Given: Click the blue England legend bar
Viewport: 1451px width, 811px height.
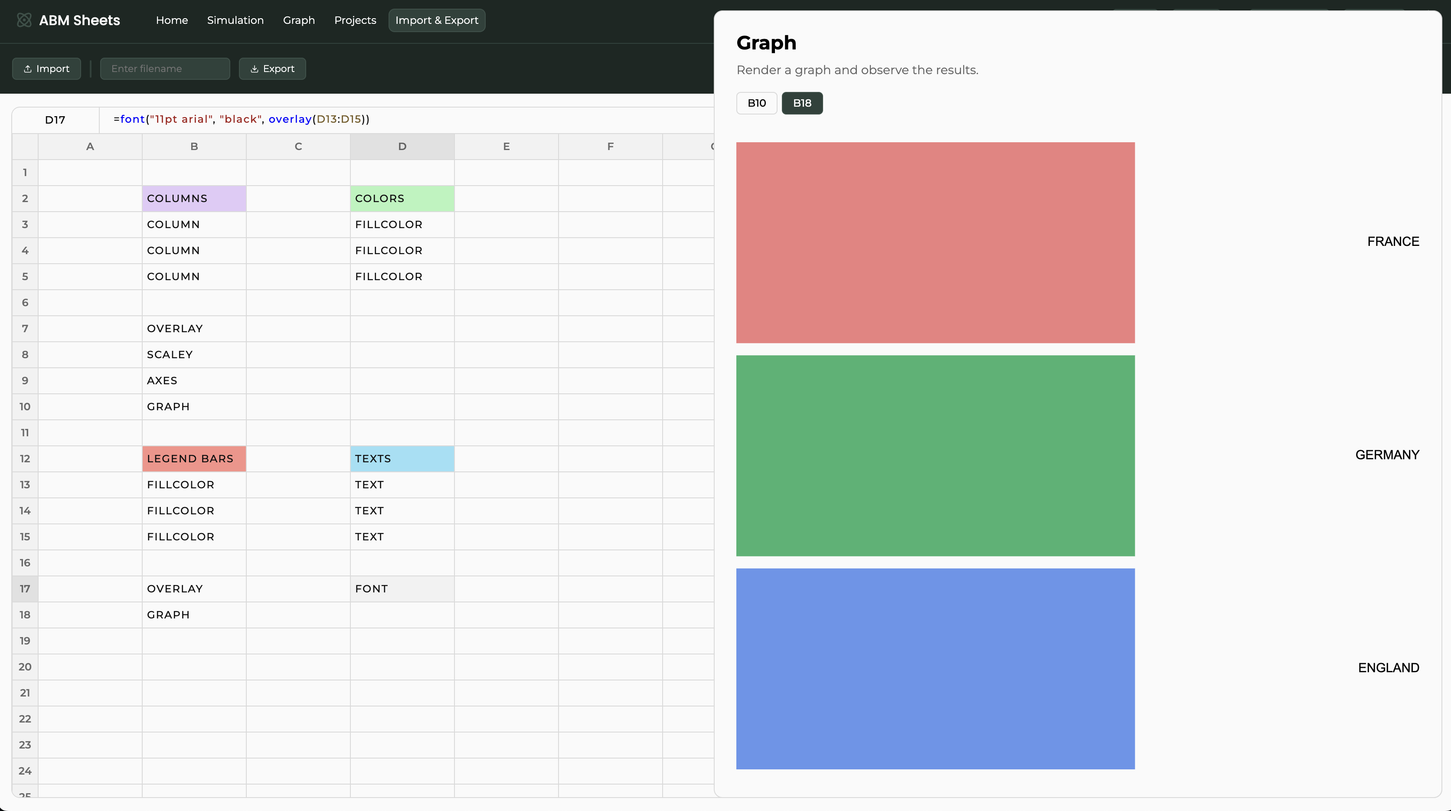Looking at the screenshot, I should [935, 668].
